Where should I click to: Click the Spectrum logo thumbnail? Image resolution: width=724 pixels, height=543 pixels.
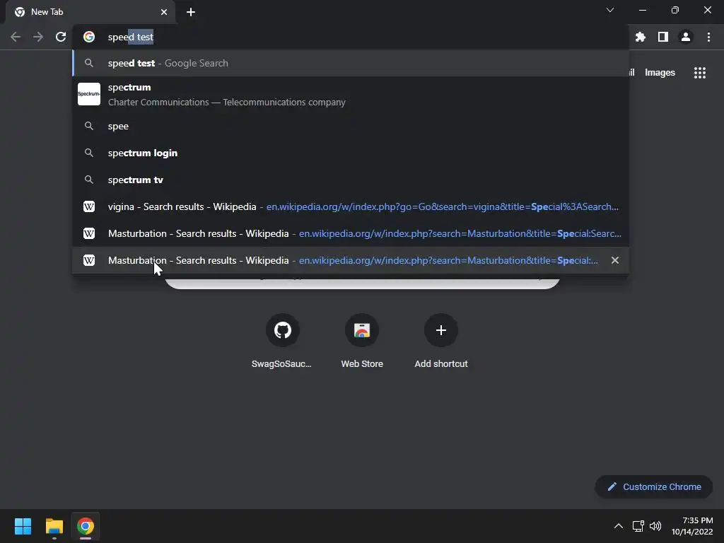pyautogui.click(x=89, y=94)
